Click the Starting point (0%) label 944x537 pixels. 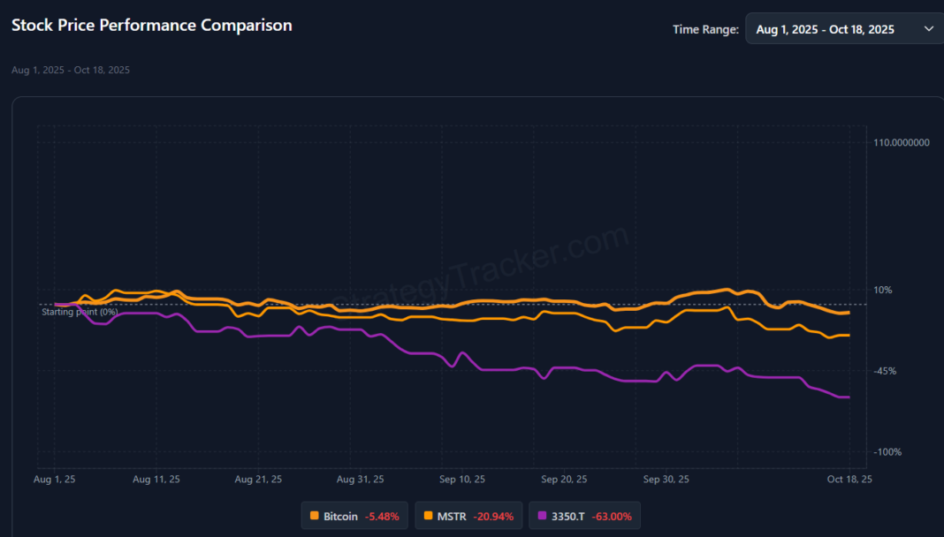[80, 312]
